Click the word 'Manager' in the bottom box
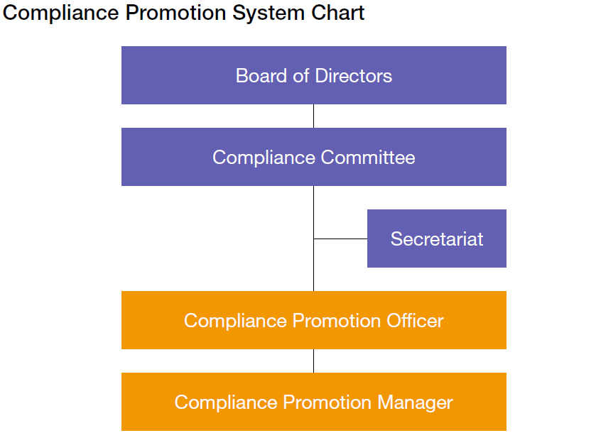 pos(415,402)
